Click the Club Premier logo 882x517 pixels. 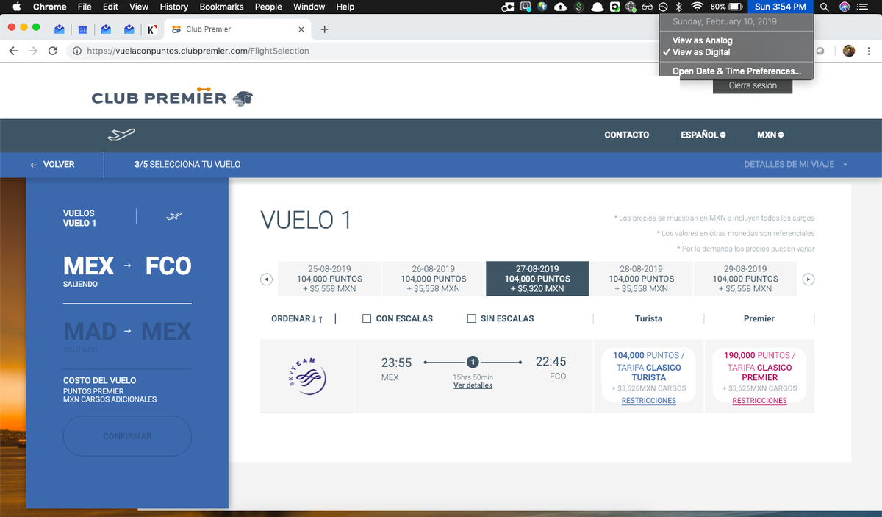point(172,96)
